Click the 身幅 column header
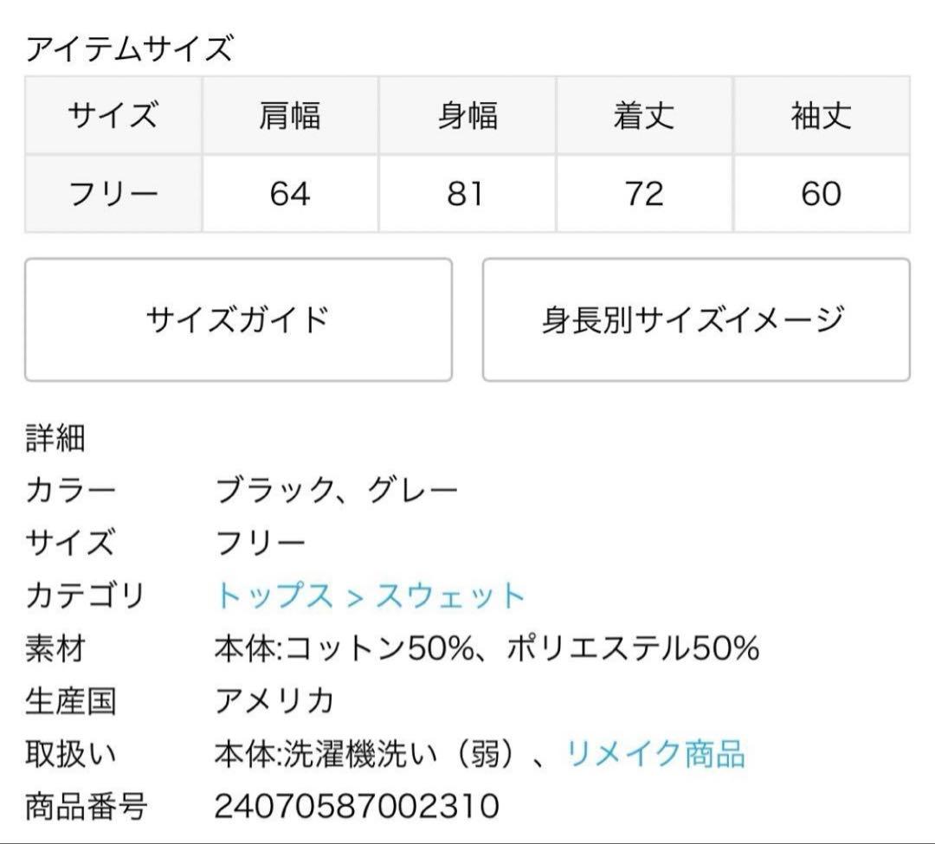The height and width of the screenshot is (844, 935). click(467, 116)
